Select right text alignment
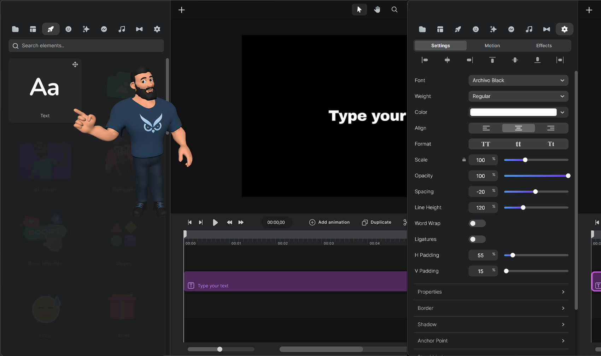The image size is (601, 356). 550,128
